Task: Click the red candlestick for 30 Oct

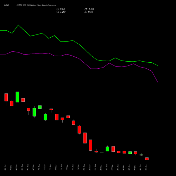Action: pos(6,97)
